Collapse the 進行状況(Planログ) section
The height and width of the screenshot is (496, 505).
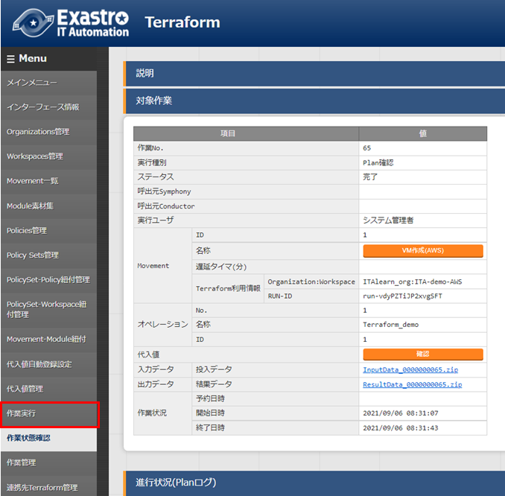pos(314,483)
